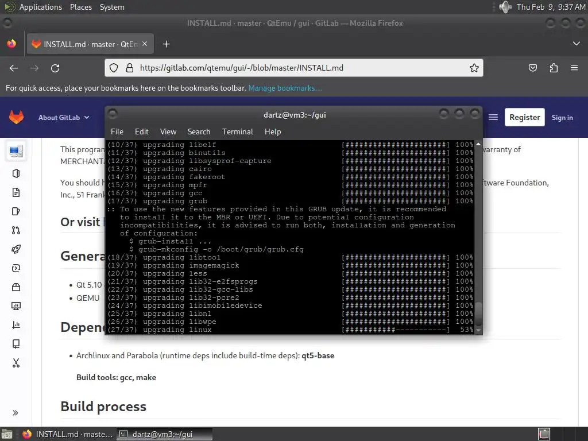Screen dimensions: 588x441
Task: Open Firefox application hamburger menu
Action: click(x=574, y=68)
